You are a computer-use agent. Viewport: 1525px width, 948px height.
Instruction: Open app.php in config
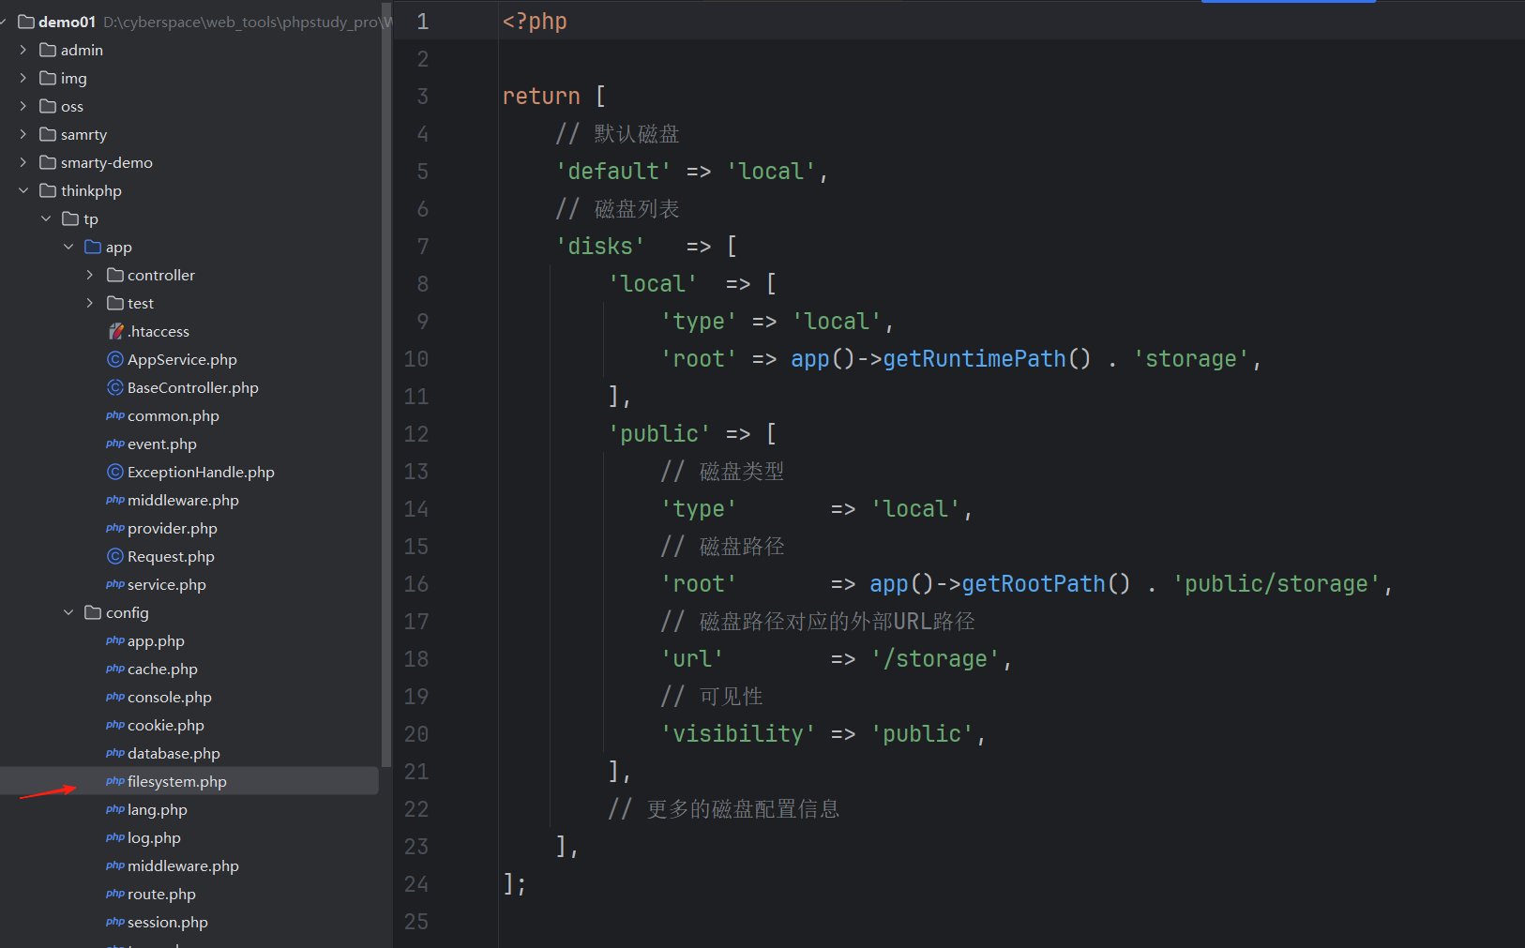(156, 640)
